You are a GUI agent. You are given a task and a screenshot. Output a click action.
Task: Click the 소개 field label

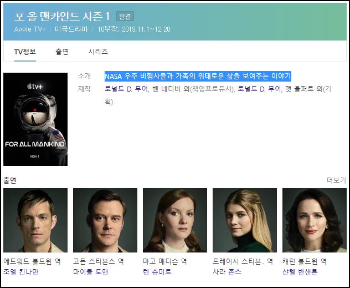84,76
